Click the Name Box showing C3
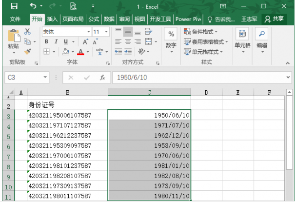 pyautogui.click(x=27, y=78)
